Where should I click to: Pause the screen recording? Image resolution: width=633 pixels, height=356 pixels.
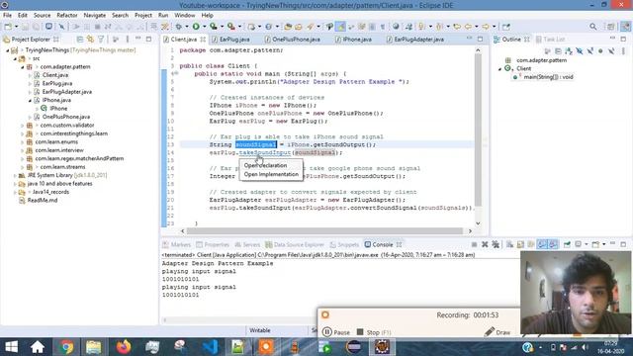tap(336, 332)
